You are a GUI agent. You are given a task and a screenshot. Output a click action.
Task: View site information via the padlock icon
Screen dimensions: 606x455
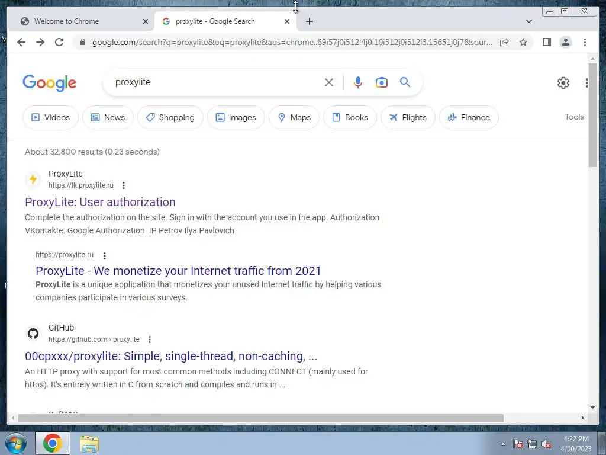pos(82,42)
